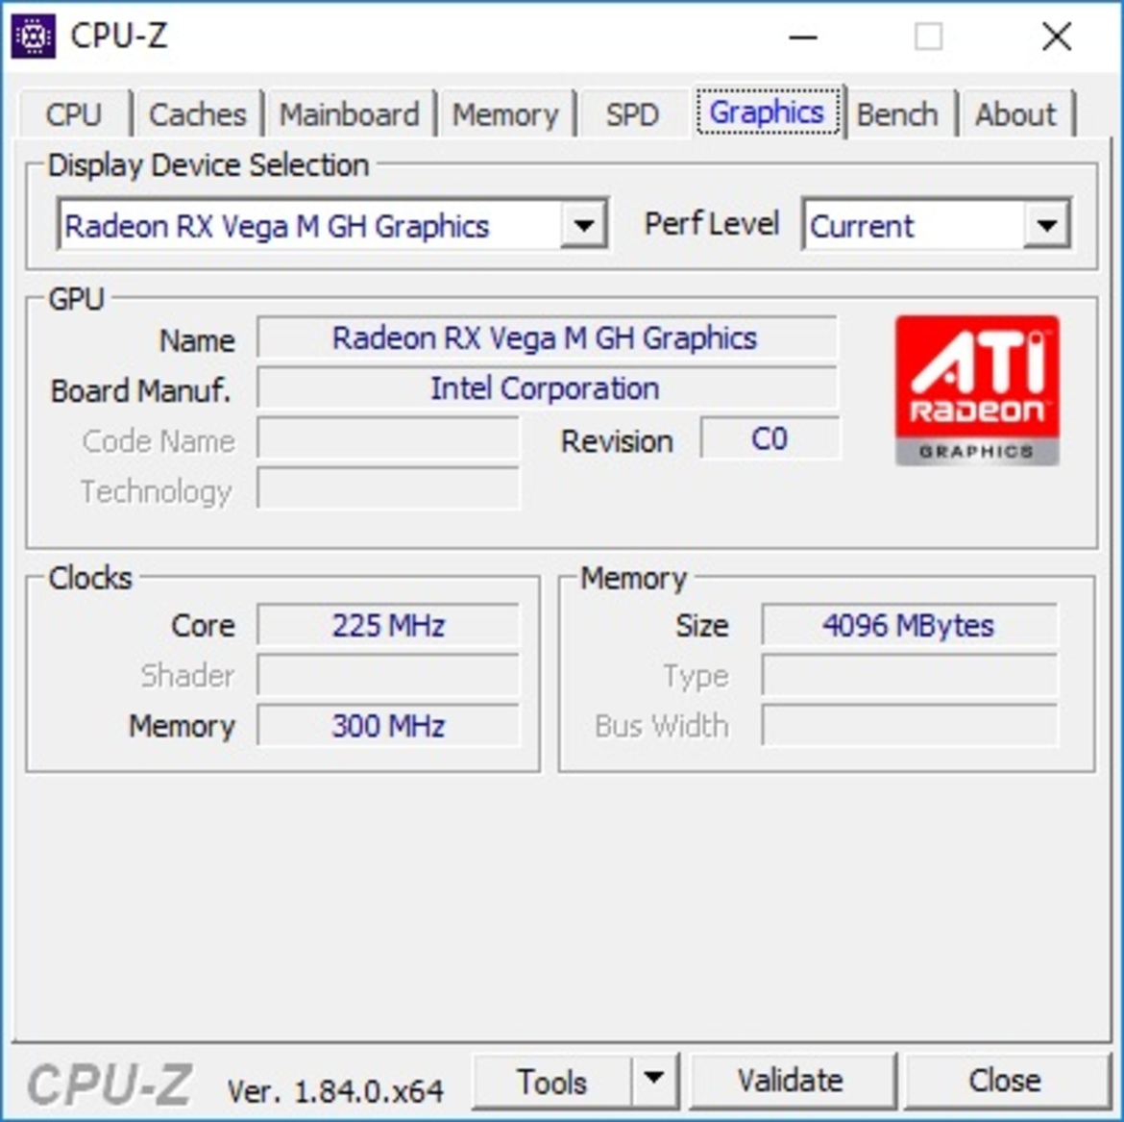Click the GPU Name field value

tap(547, 337)
